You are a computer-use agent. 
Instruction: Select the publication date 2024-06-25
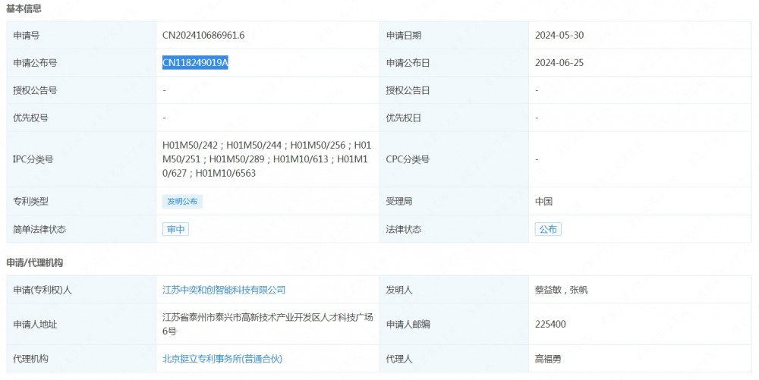559,63
